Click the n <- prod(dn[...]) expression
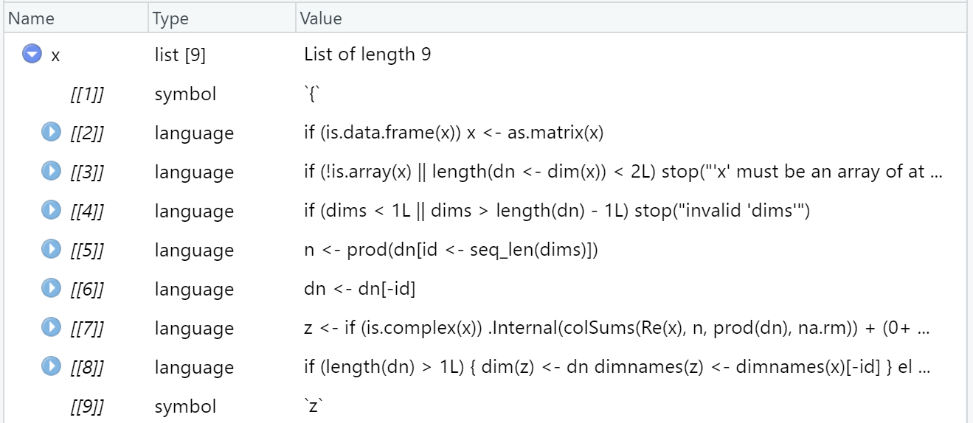 450,251
